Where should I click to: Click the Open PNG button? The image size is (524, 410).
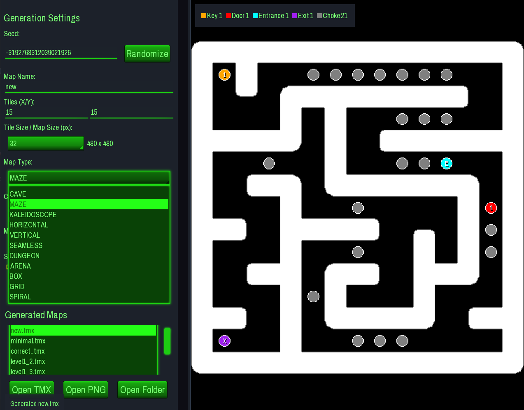click(86, 390)
